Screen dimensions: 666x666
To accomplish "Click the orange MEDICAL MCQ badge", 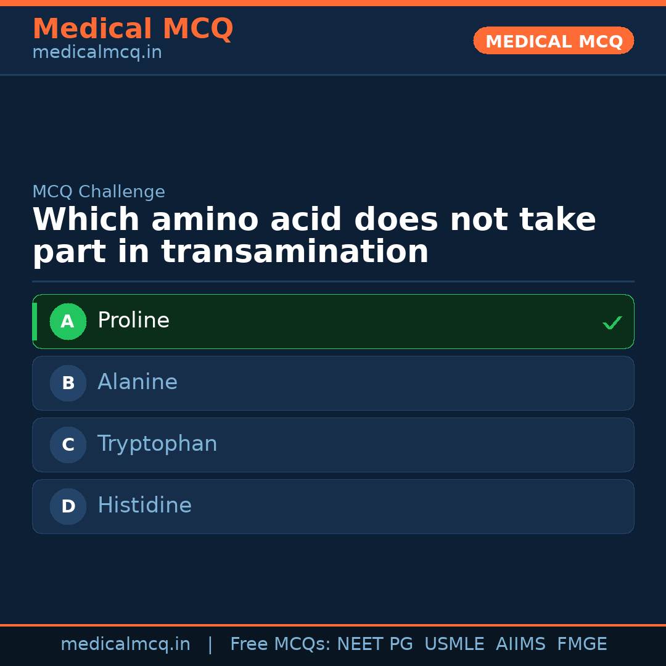I will tap(554, 41).
